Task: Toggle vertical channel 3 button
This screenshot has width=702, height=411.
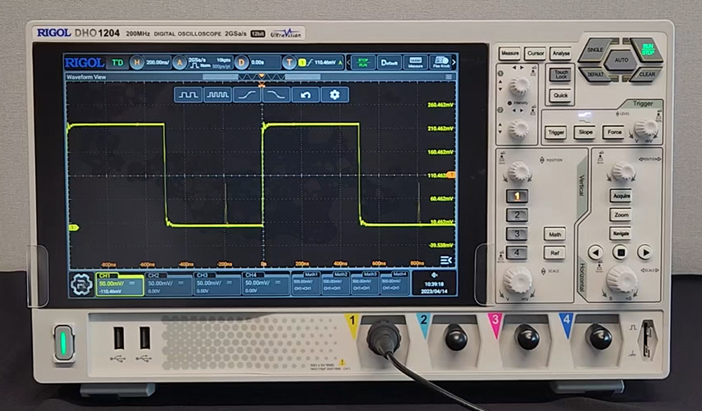Action: [517, 233]
